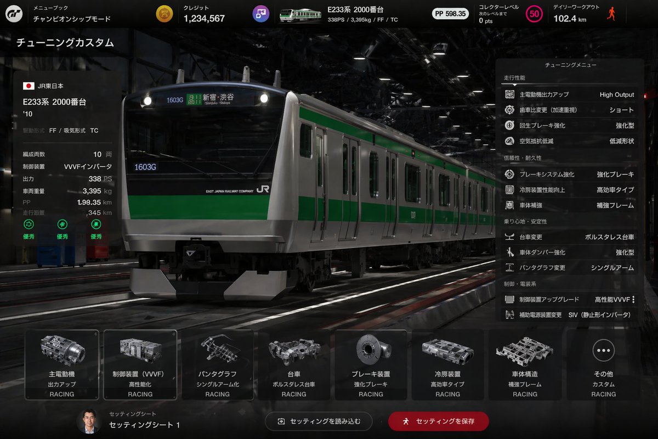Select the 走行性能 section header
The height and width of the screenshot is (439, 658).
tap(514, 78)
